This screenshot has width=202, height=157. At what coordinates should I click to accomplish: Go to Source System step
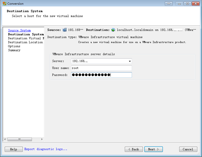19,31
